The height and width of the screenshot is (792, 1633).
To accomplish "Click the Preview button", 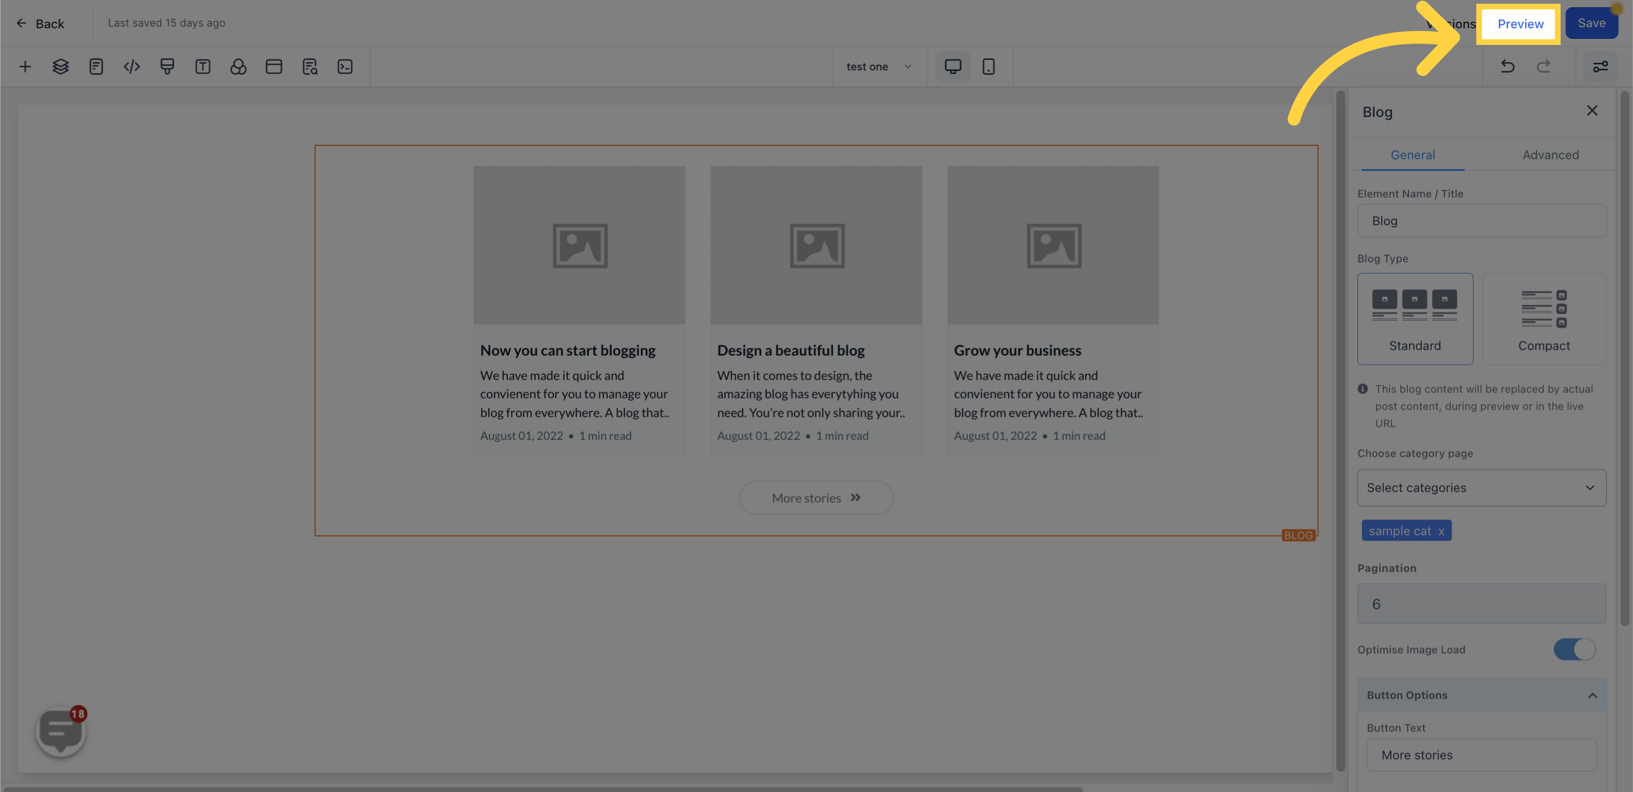I will [1520, 23].
